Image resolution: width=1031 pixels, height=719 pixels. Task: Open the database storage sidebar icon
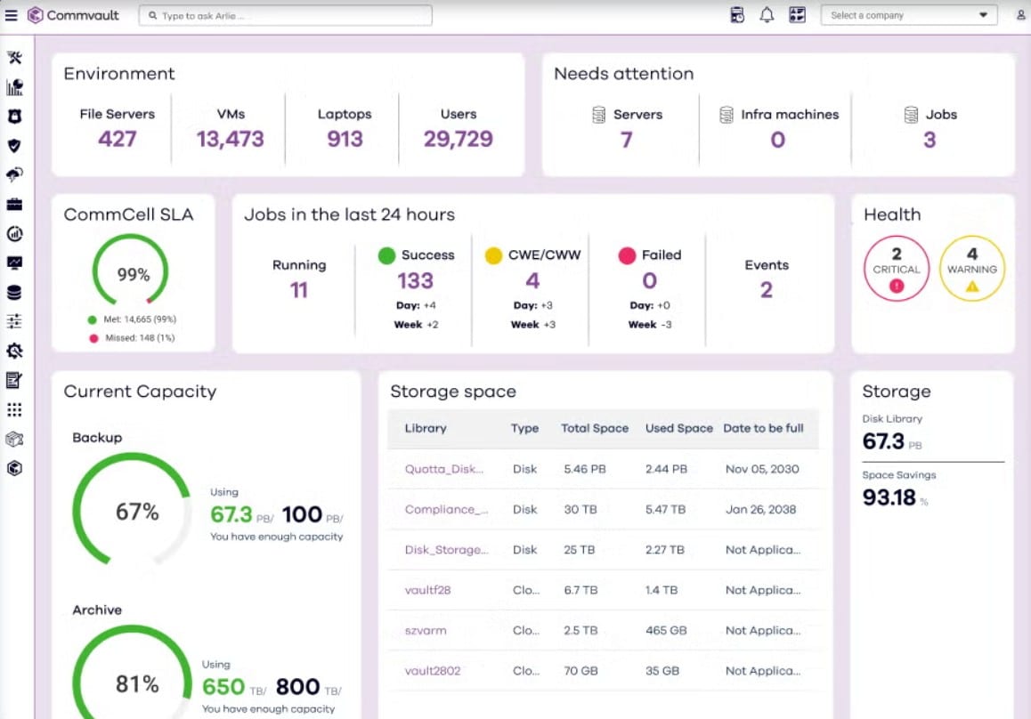click(x=14, y=293)
